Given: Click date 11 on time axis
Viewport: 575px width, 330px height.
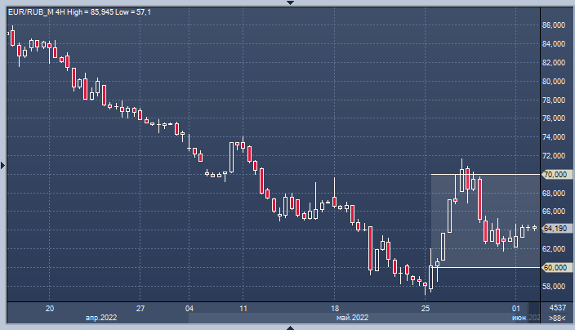Looking at the screenshot, I should pyautogui.click(x=243, y=308).
